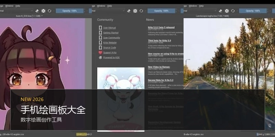Click the white mouse-girl artwork thumbnail
The image size is (275, 137).
coord(121,99)
